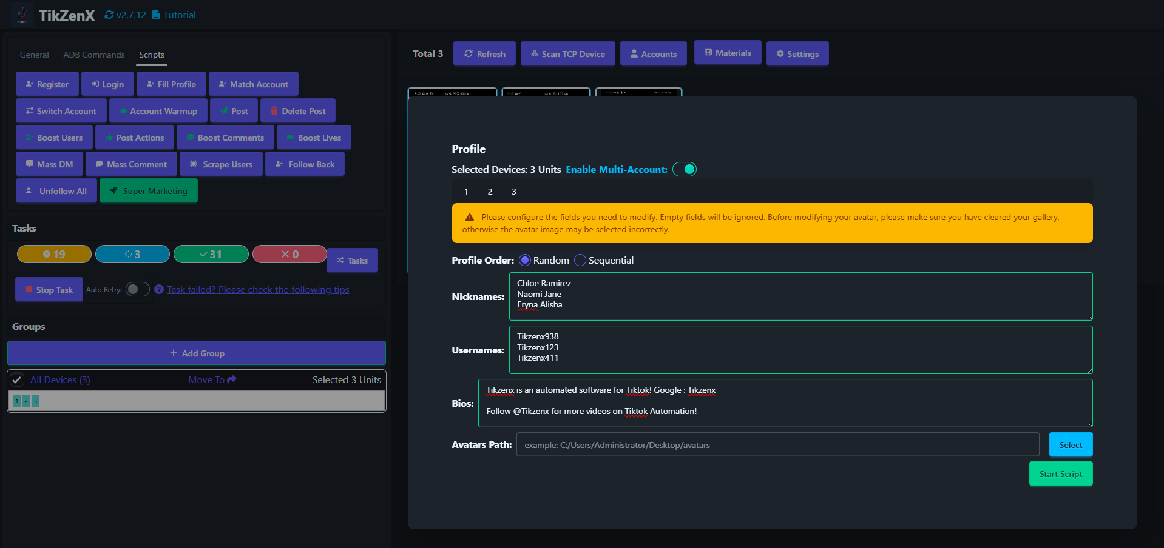The height and width of the screenshot is (548, 1164).
Task: Click the Post script button
Action: click(234, 111)
